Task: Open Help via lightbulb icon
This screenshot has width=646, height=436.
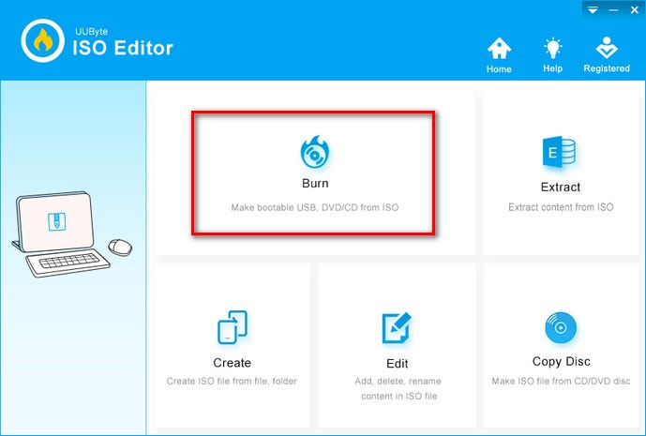Action: click(552, 48)
